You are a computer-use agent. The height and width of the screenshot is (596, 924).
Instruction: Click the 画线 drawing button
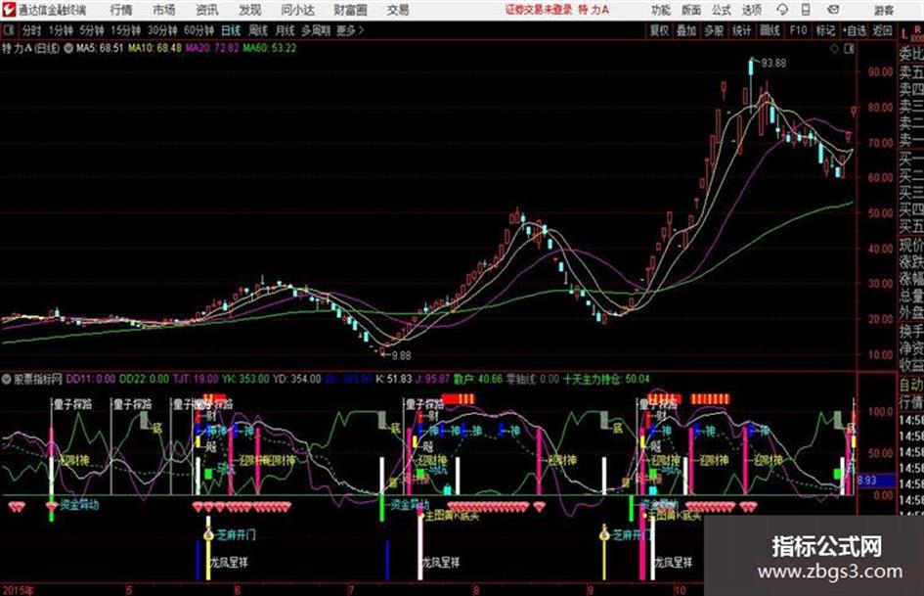pyautogui.click(x=770, y=30)
